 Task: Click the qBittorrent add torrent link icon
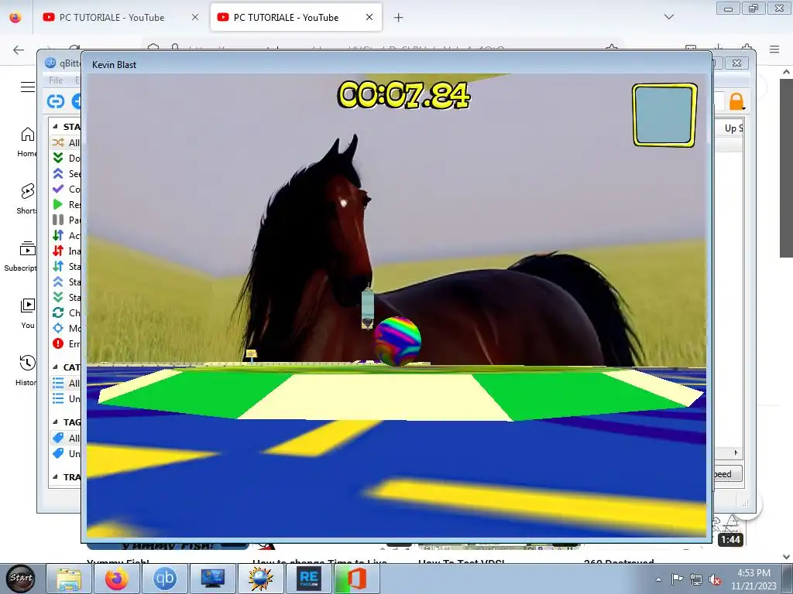(56, 101)
